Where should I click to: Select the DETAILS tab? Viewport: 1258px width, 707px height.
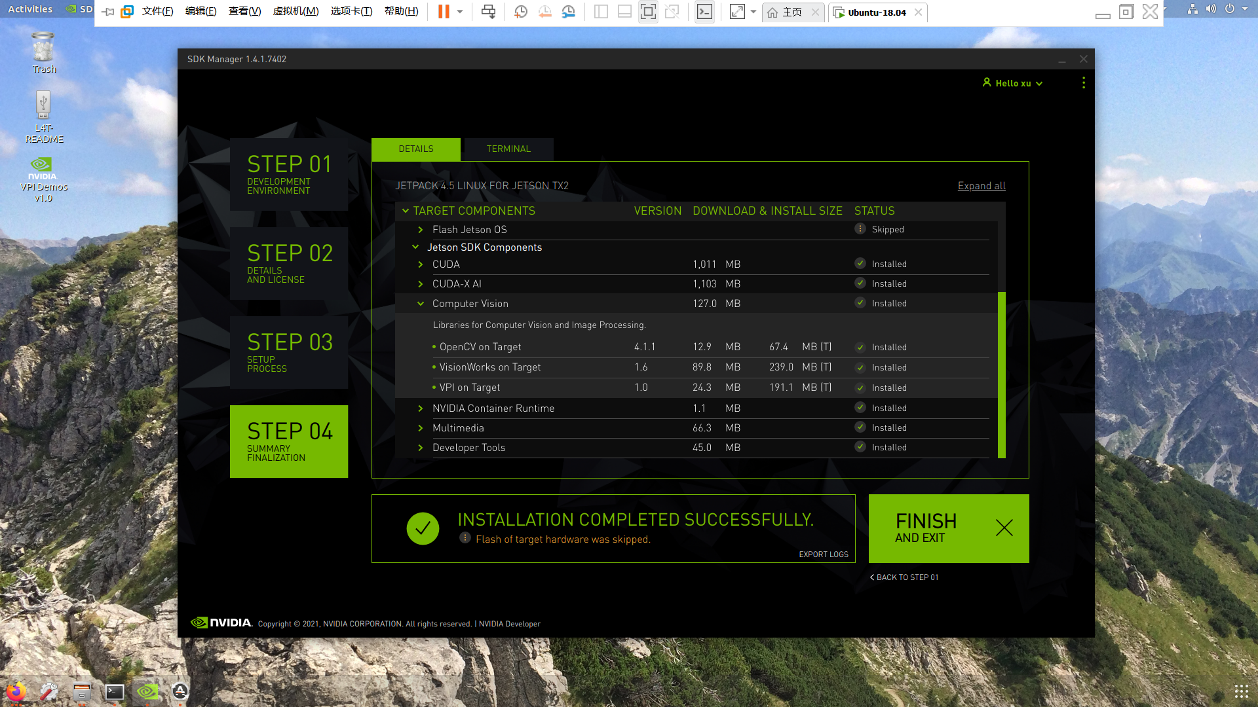[x=416, y=149]
